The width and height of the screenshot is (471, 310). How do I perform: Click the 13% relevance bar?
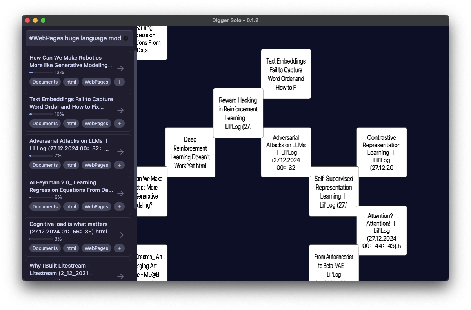coord(41,73)
